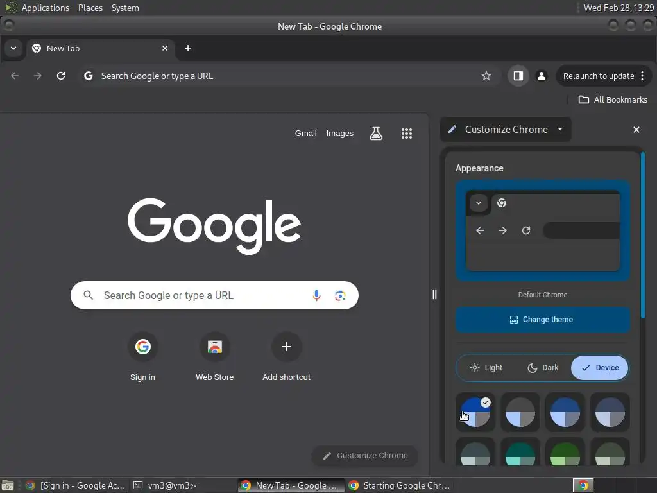This screenshot has width=657, height=493.
Task: Click the Google icon in address bar
Action: (88, 76)
